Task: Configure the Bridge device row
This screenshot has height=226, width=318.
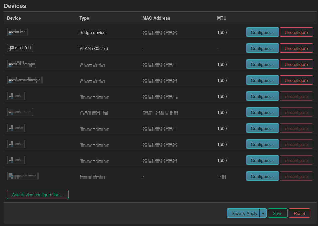Action: pos(262,32)
